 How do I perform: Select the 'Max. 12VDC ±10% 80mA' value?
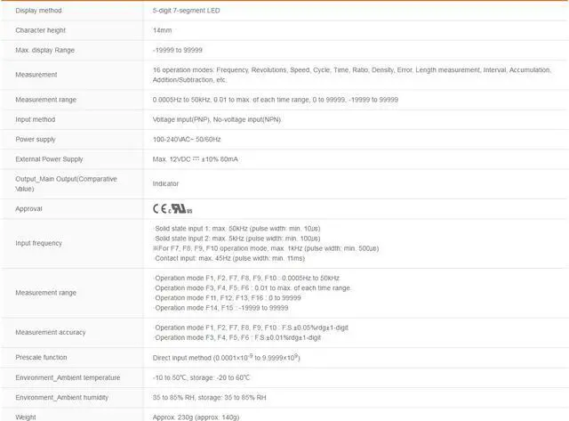(x=196, y=159)
